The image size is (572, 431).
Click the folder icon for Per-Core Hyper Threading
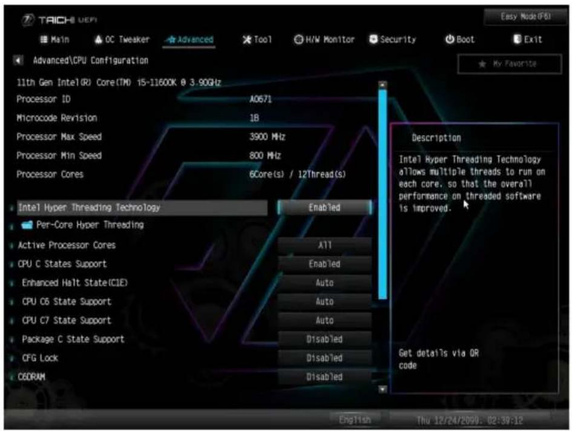[x=27, y=225]
